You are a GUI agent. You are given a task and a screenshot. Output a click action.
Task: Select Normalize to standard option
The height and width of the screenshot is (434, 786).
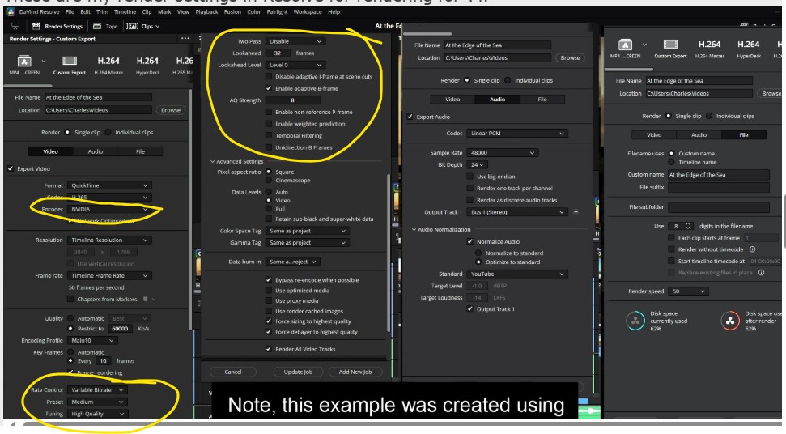tap(478, 253)
